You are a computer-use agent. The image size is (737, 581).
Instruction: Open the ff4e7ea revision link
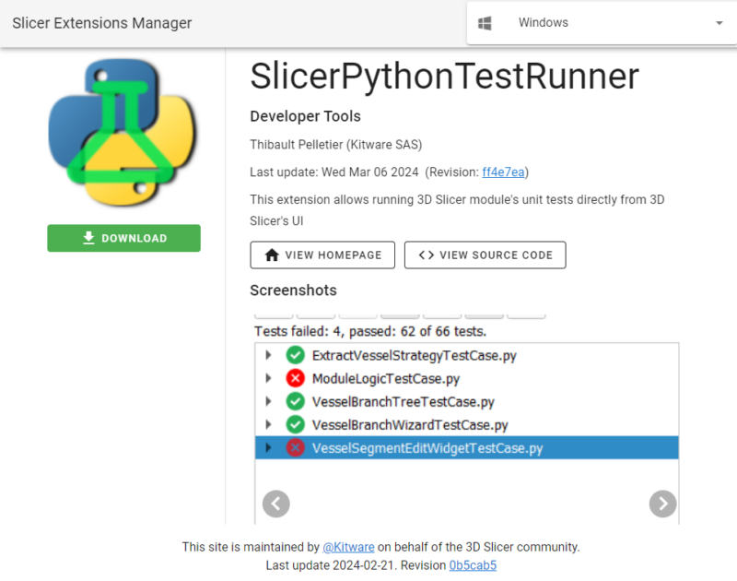pyautogui.click(x=503, y=172)
